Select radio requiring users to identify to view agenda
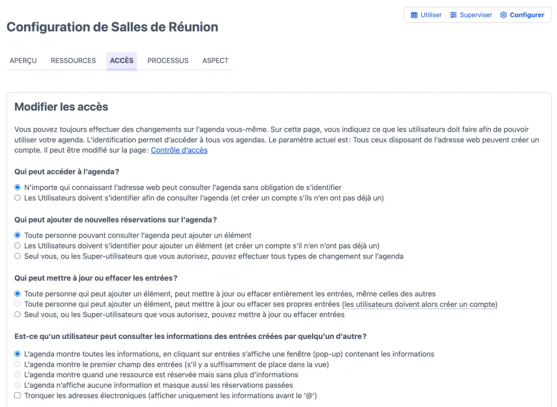This screenshot has width=557, height=407. (x=17, y=198)
